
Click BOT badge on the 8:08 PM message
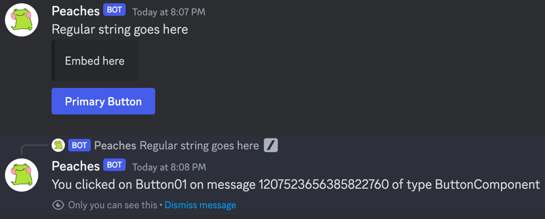click(x=114, y=165)
